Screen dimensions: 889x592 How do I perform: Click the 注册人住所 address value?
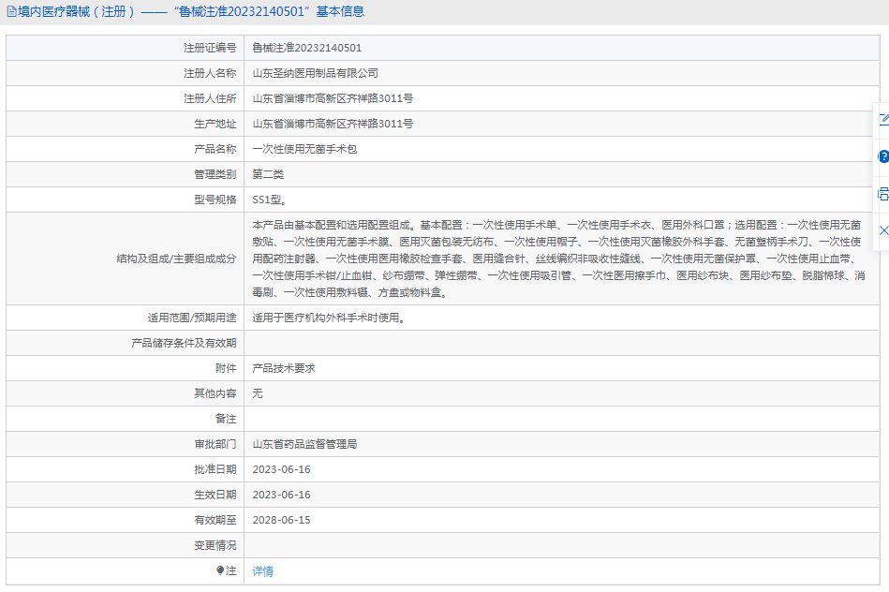[x=333, y=98]
